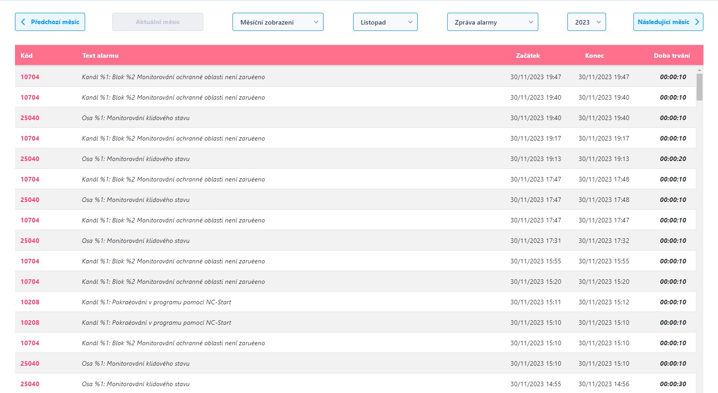718x393 pixels.
Task: Click the scrollbar up arrow
Action: coord(699,70)
